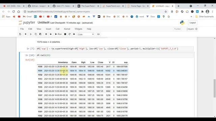The width and height of the screenshot is (216, 121).
Task: Restart kernel and run all fast-forward icon
Action: point(74,34)
